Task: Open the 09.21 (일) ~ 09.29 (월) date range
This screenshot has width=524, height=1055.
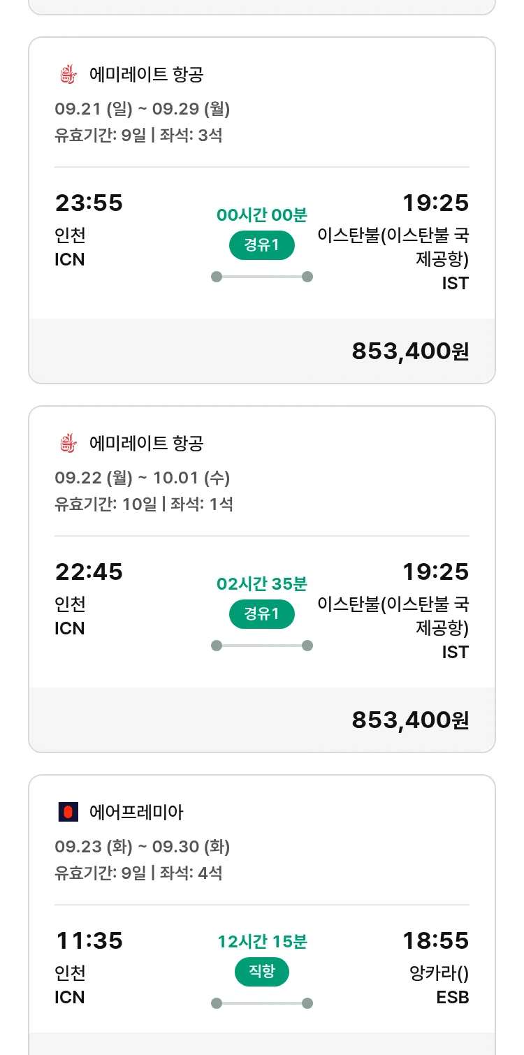Action: [x=143, y=109]
